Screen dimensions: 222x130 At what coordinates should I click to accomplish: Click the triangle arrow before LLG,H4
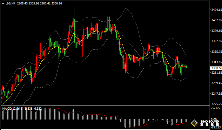pyautogui.click(x=3, y=3)
